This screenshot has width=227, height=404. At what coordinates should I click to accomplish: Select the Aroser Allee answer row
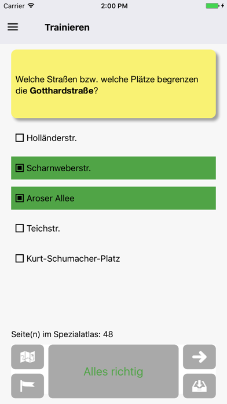pos(113,198)
